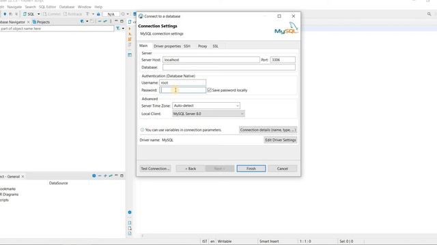Open the filter dropdown arrow in navigator
437x245 pixels.
click(123, 29)
